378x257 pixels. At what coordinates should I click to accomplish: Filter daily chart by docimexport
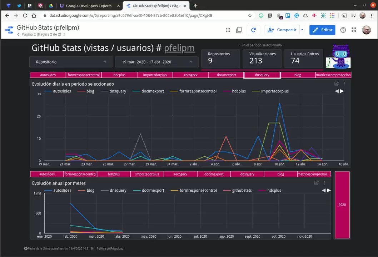click(x=227, y=75)
